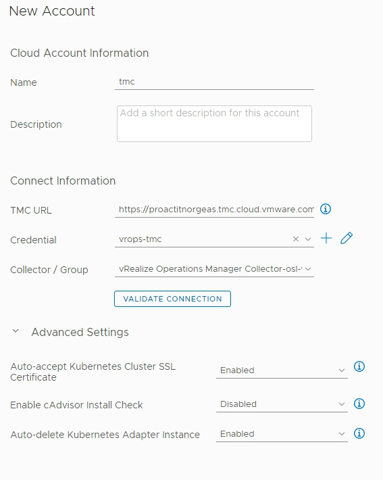
Task: Open info for Enable cAdvisor Install Check
Action: pyautogui.click(x=359, y=404)
